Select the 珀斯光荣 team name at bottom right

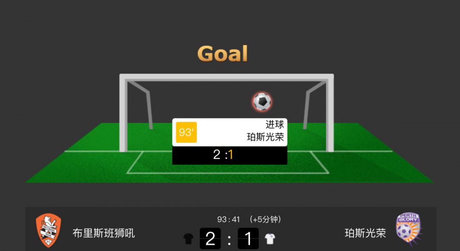pyautogui.click(x=365, y=233)
